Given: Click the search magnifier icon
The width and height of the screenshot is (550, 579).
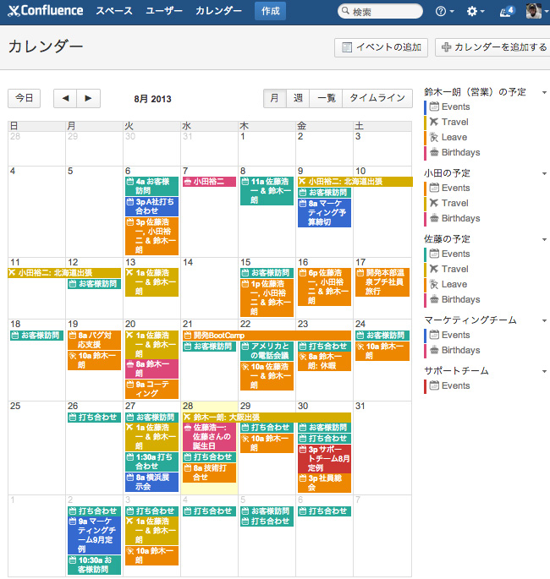Looking at the screenshot, I should 345,11.
